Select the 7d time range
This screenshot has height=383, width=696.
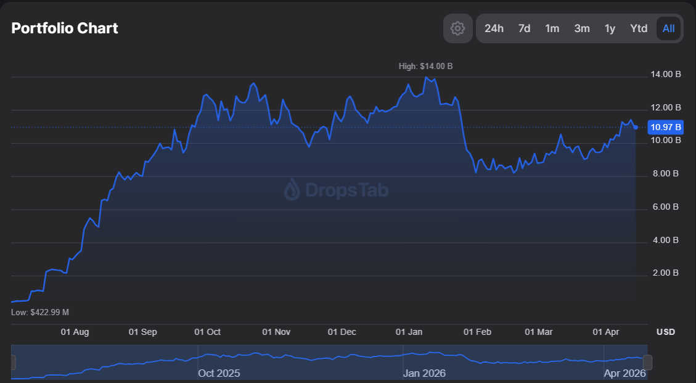524,28
